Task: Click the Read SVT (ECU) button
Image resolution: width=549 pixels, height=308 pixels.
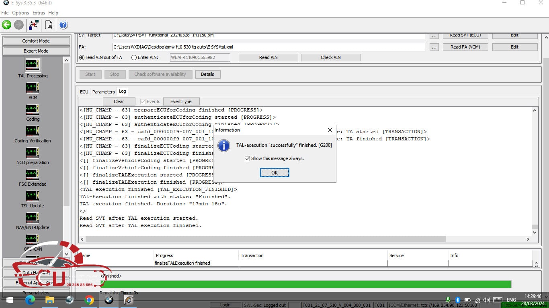Action: click(465, 35)
